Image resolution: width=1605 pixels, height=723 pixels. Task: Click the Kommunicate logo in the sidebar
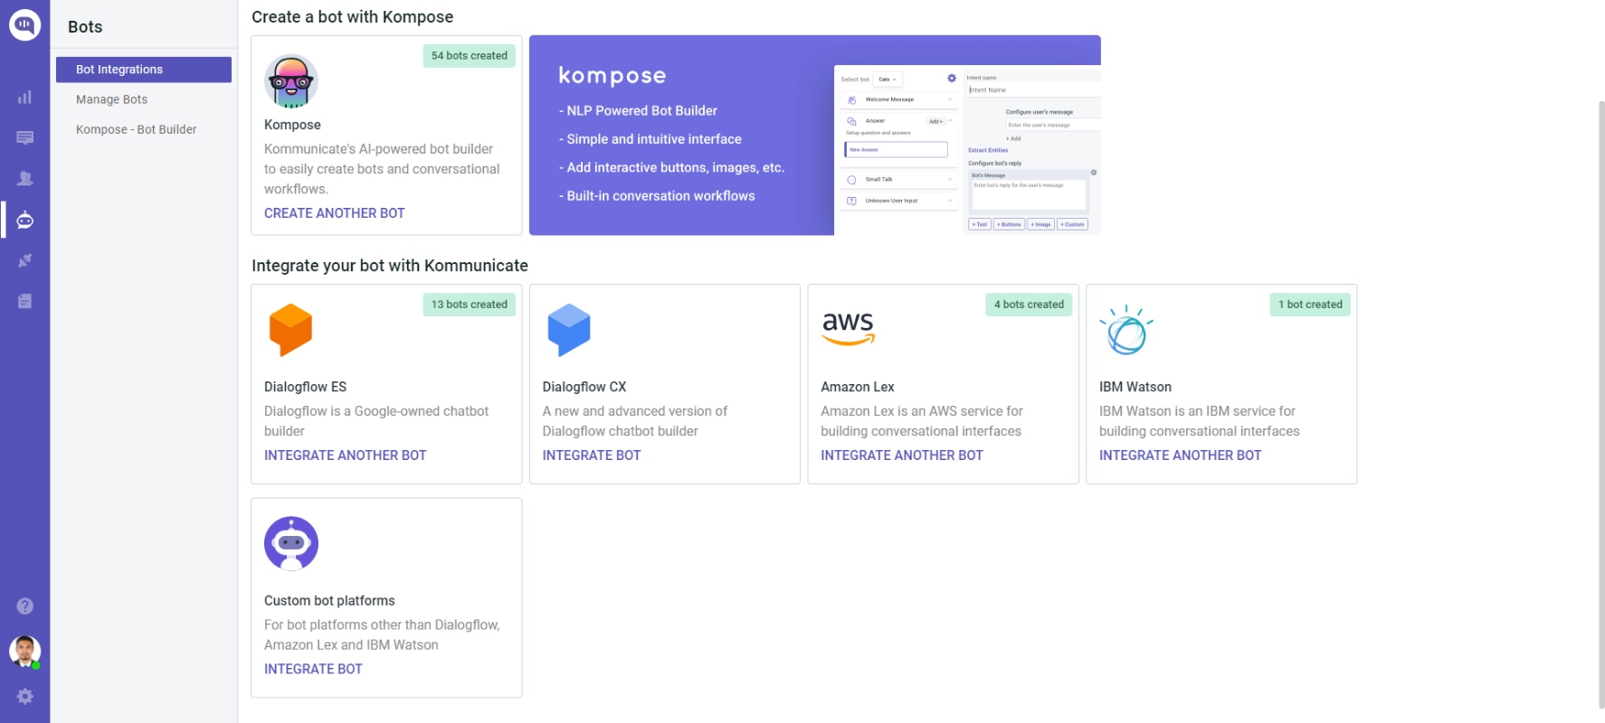tap(24, 24)
